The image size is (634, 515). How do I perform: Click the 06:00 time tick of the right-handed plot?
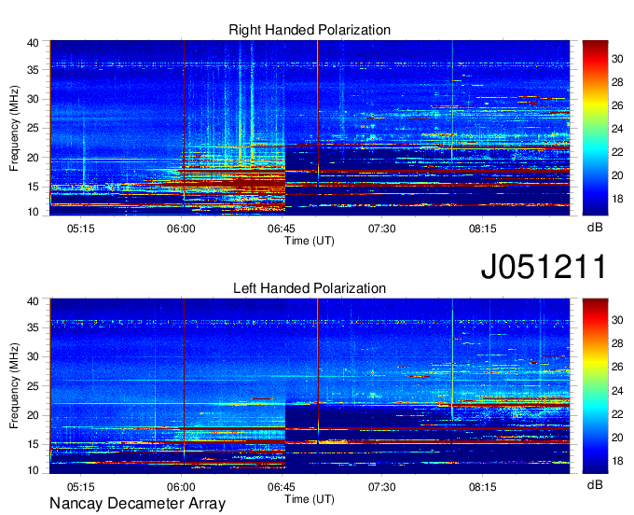coord(181,229)
